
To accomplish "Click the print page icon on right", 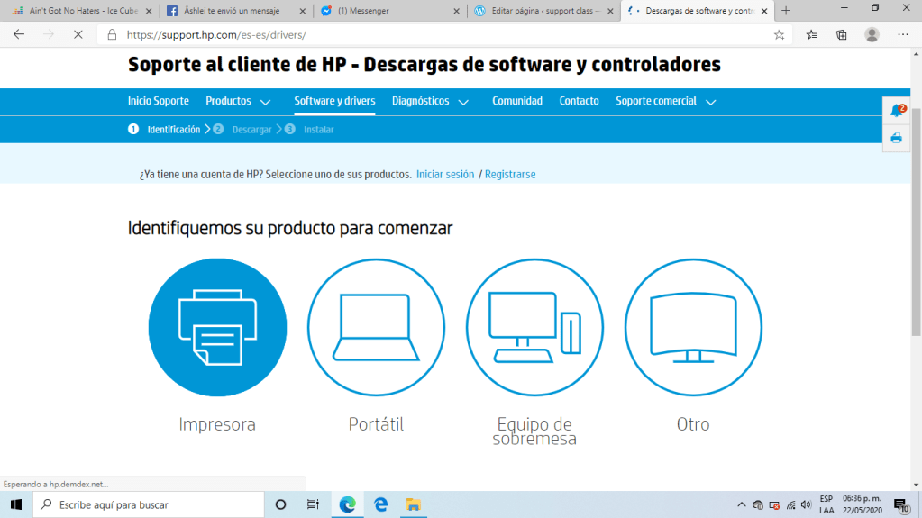I will click(896, 138).
